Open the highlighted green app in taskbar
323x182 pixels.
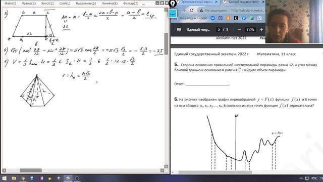pos(68,178)
